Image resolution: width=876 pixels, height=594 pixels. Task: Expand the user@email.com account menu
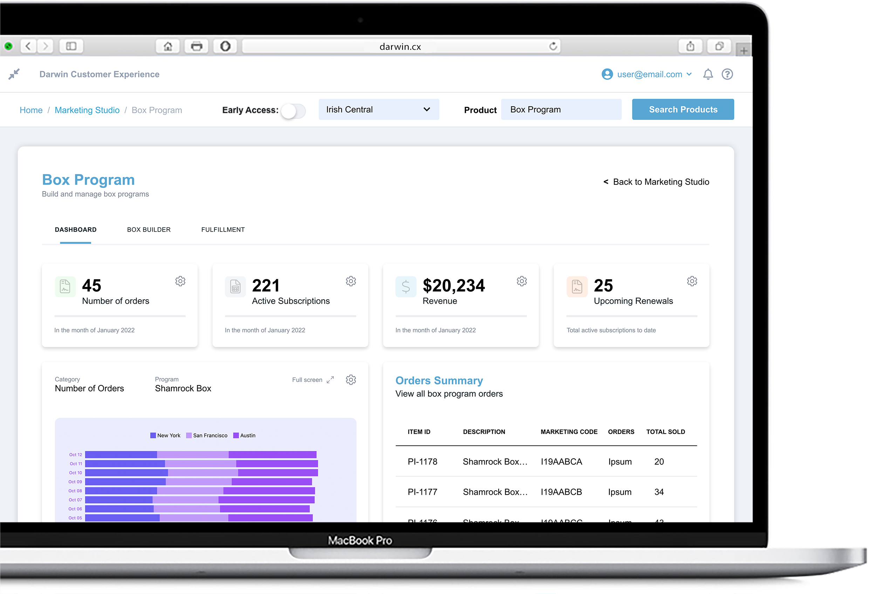tap(690, 74)
